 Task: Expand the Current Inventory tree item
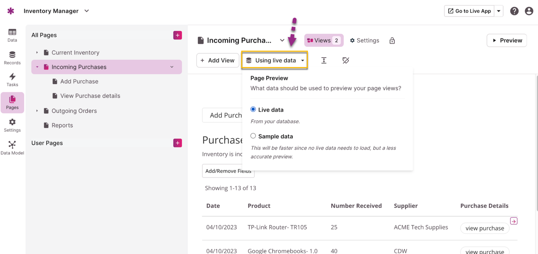(37, 53)
